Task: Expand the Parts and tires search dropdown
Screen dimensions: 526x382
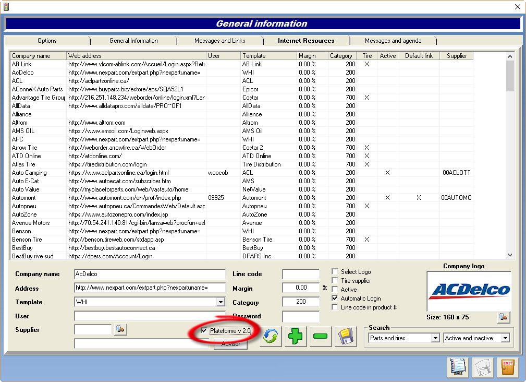Action: click(x=435, y=338)
